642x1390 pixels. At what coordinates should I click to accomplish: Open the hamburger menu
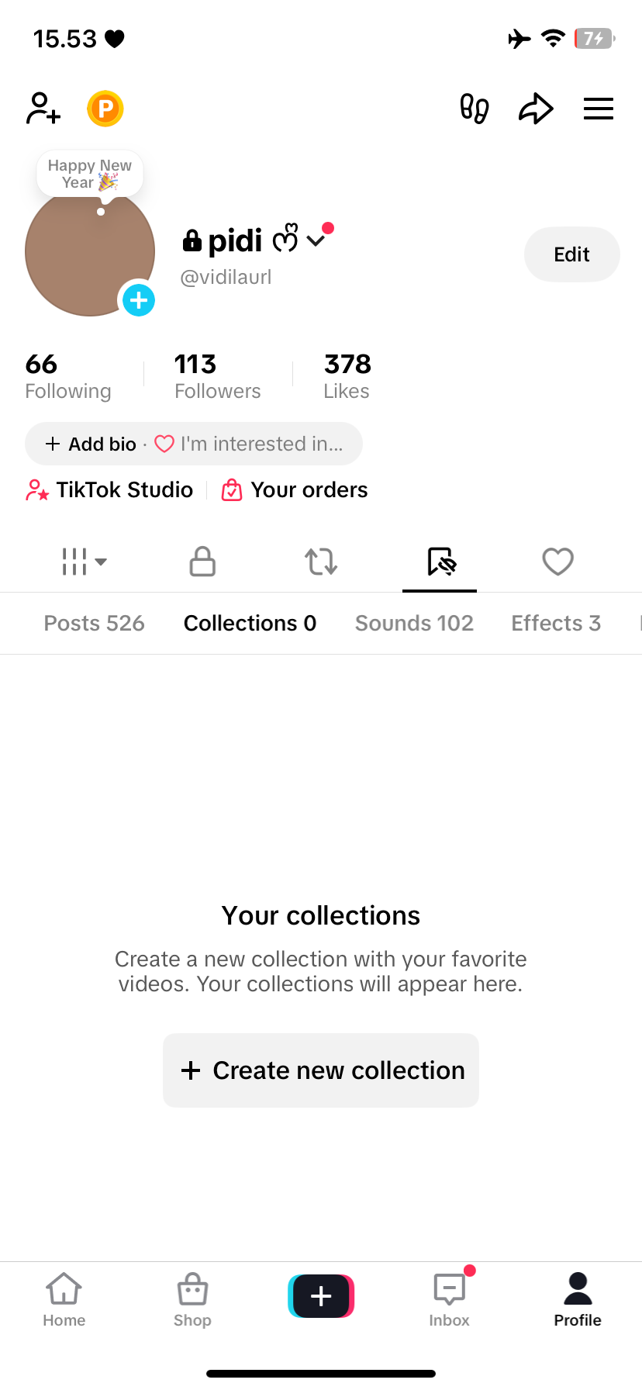(598, 109)
